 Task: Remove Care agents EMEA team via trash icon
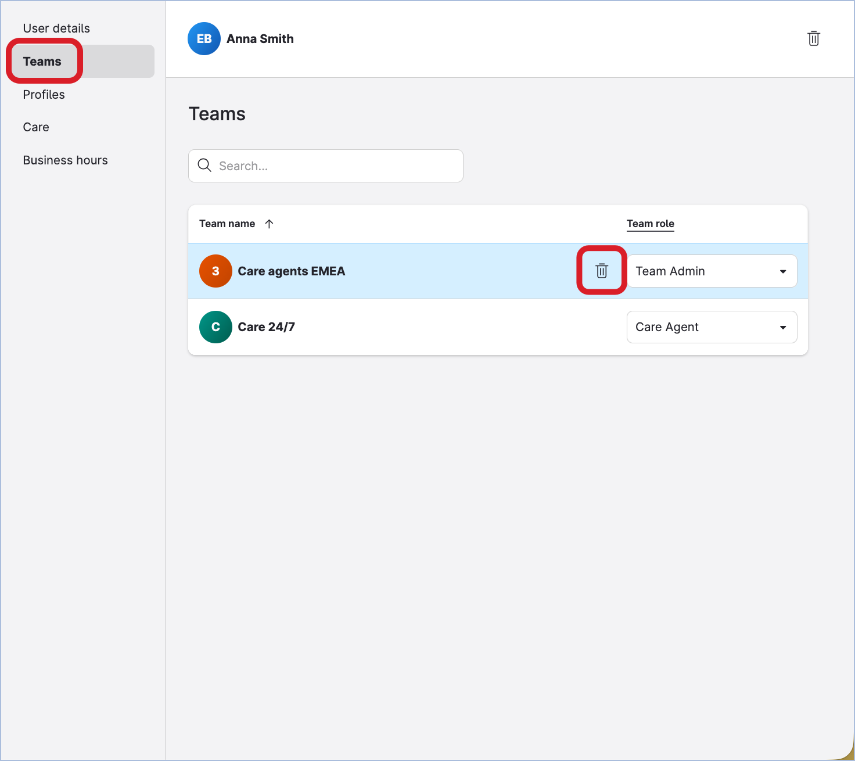click(601, 271)
